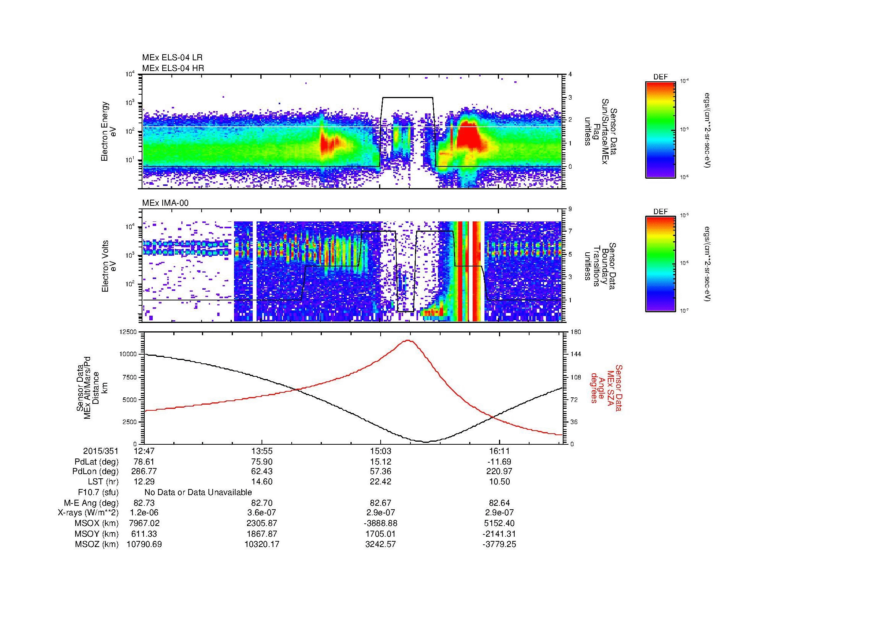This screenshot has height=631, width=893.
Task: Click the peak of the red SZA curve
Action: tap(409, 340)
